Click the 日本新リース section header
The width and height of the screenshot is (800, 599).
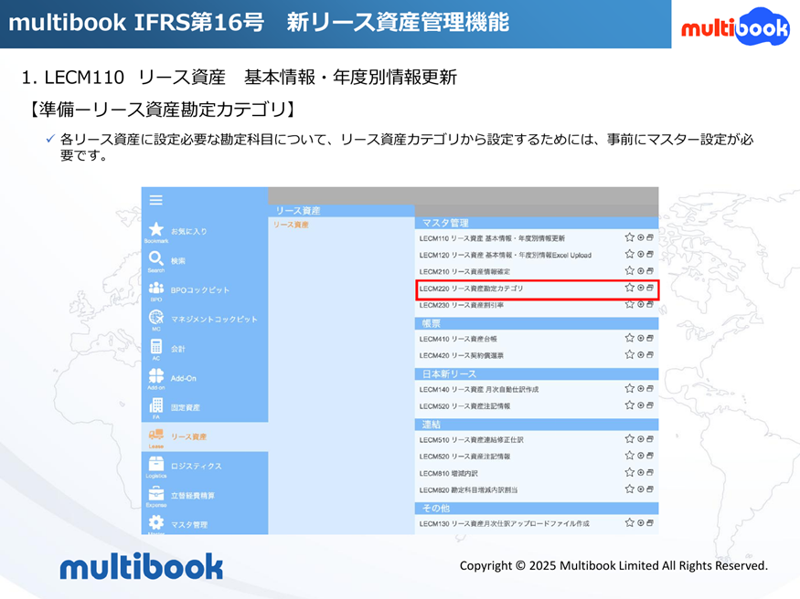(x=537, y=373)
